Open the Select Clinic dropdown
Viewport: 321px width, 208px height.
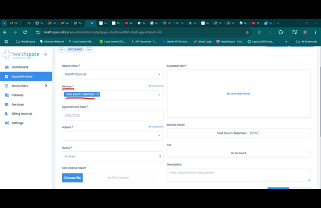point(113,74)
